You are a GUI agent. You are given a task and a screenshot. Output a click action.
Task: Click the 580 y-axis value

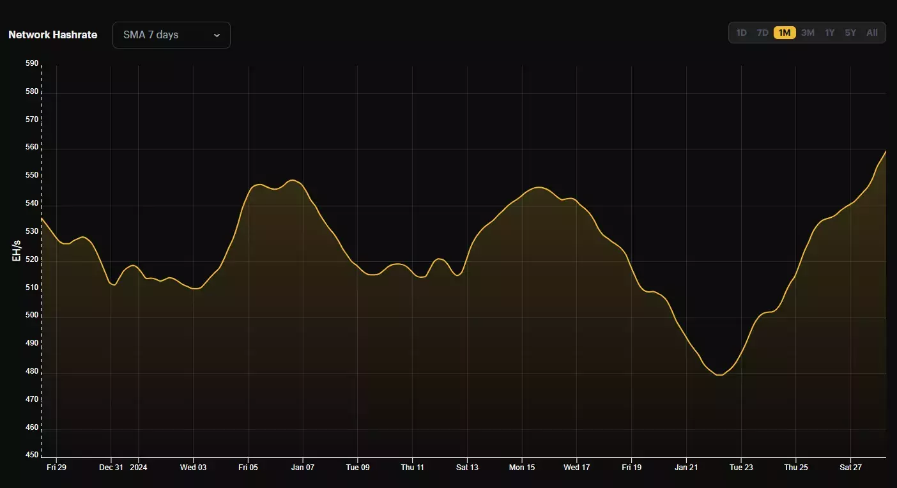pos(31,91)
